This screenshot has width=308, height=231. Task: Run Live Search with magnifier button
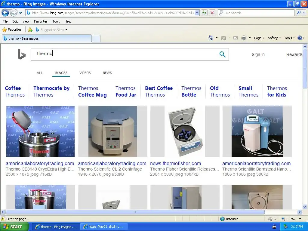point(299,13)
